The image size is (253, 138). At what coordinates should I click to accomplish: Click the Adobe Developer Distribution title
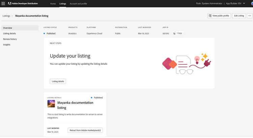[x=25, y=4]
